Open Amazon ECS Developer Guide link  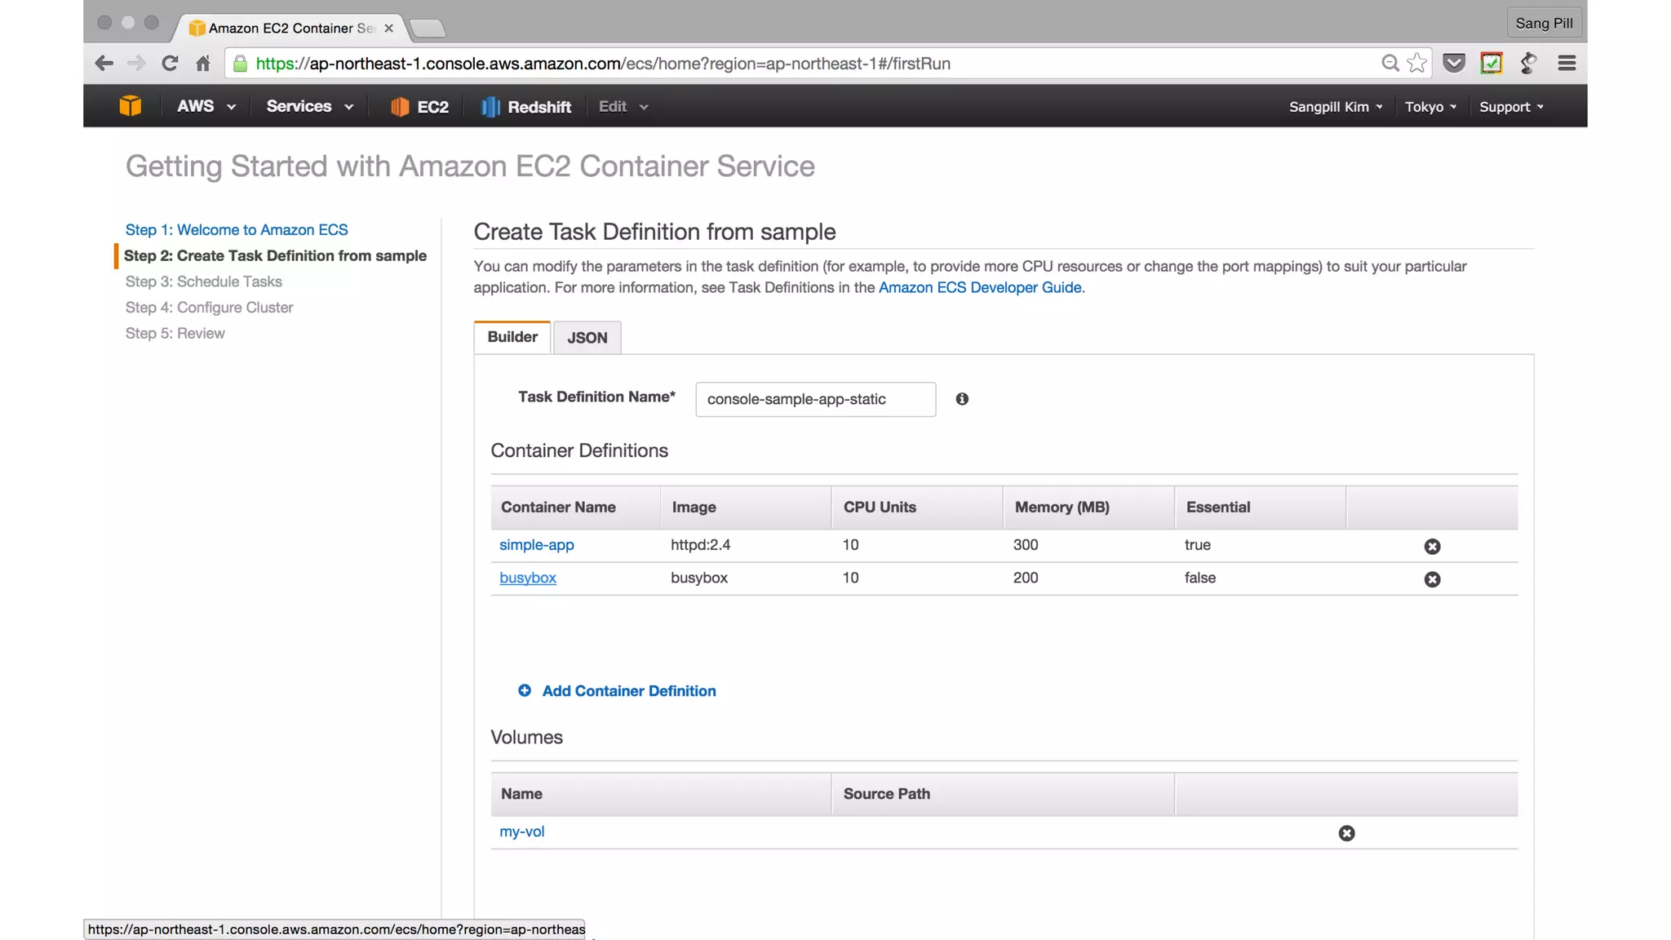click(x=980, y=287)
